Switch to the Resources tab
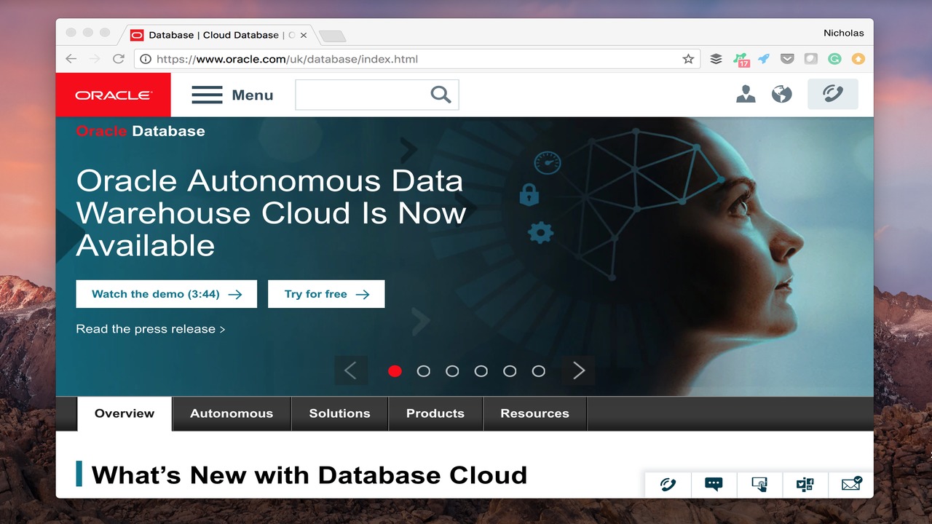 pos(534,413)
